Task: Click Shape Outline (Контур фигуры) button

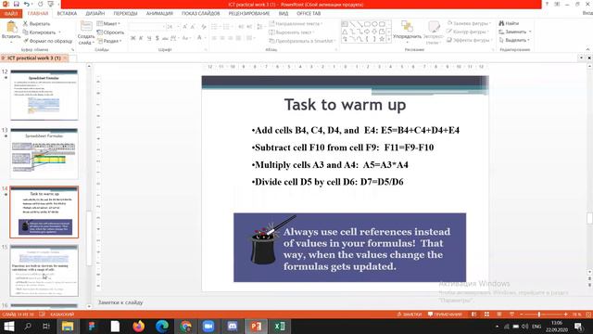Action: (x=468, y=32)
